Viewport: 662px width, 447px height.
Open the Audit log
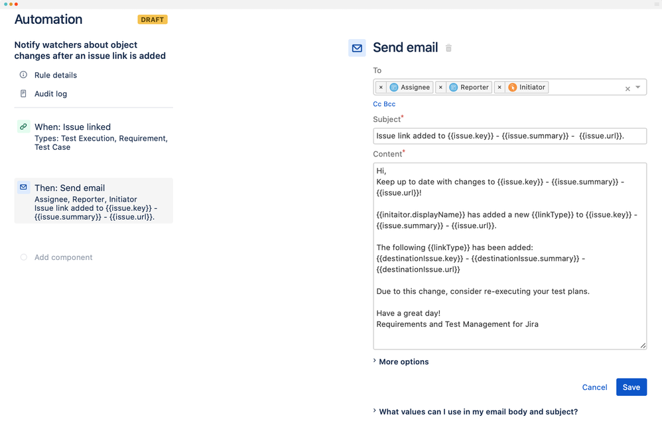point(50,94)
